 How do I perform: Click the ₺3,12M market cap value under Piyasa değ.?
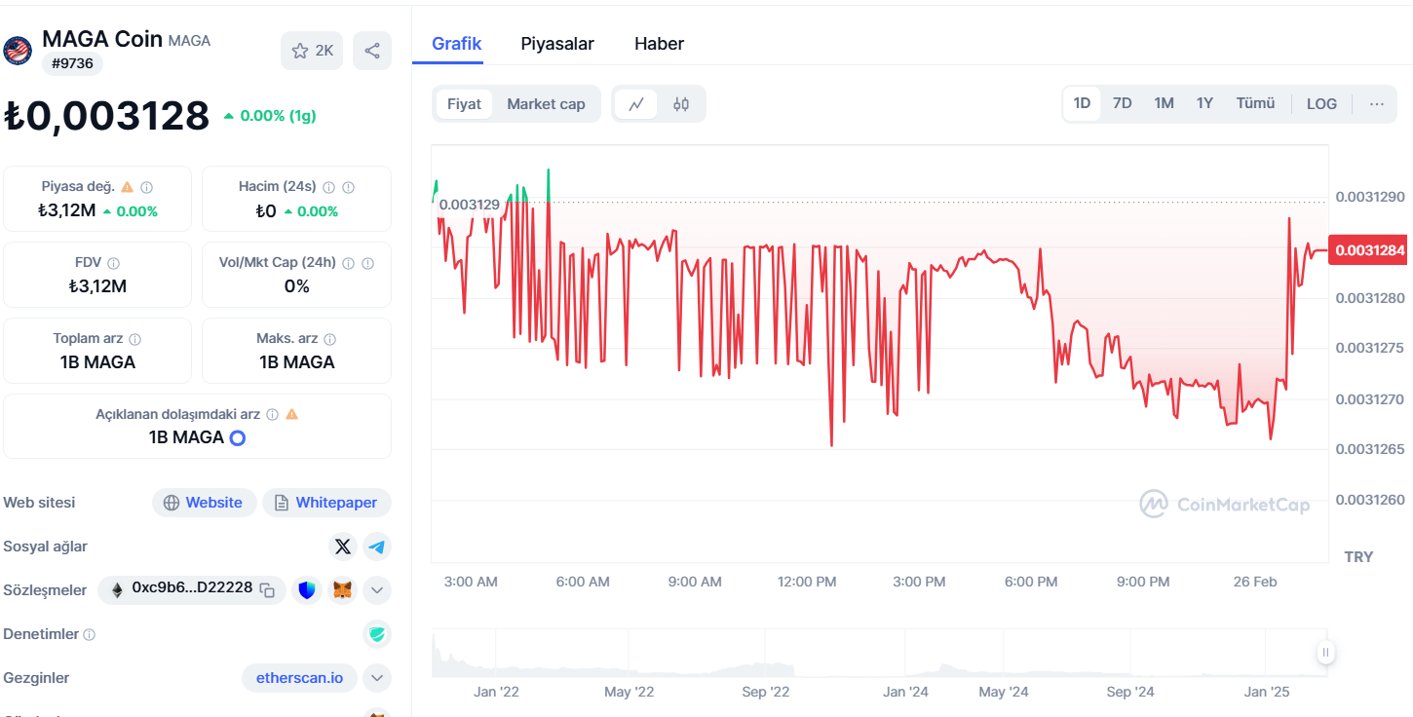tap(66, 210)
